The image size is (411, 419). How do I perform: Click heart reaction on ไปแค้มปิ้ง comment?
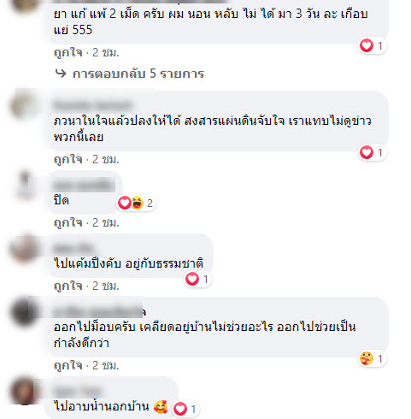(192, 279)
